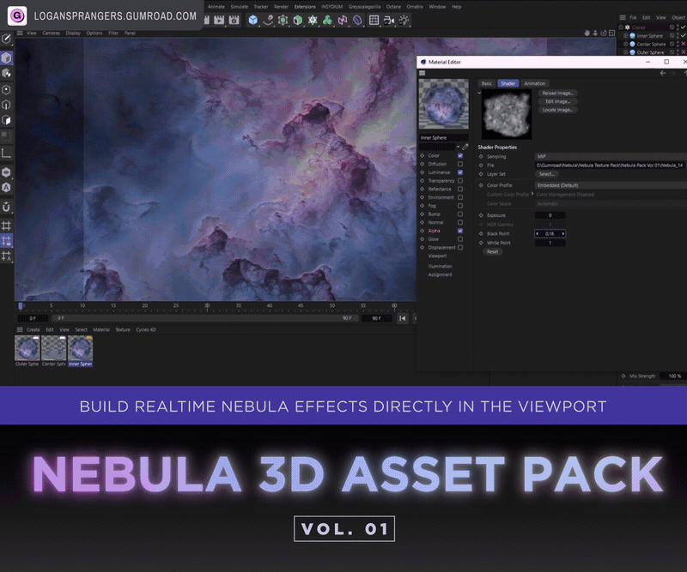Screen dimensions: 687x572
Task: Click the White Point value field
Action: pos(550,243)
